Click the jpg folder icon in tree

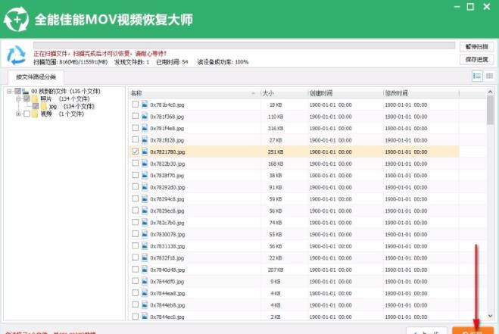pyautogui.click(x=44, y=107)
